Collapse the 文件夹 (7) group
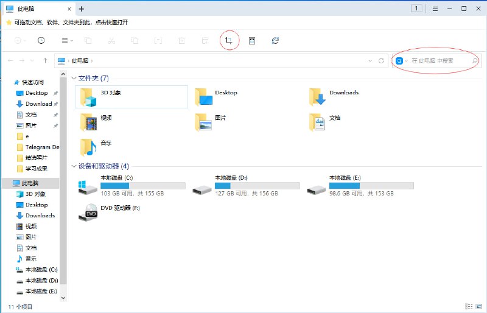The height and width of the screenshot is (313, 487). [x=74, y=79]
